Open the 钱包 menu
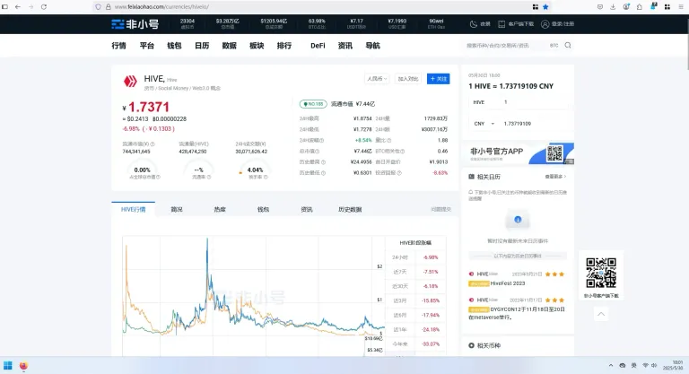 pos(174,46)
